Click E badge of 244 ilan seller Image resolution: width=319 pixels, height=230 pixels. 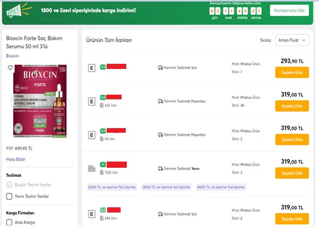coord(92,214)
